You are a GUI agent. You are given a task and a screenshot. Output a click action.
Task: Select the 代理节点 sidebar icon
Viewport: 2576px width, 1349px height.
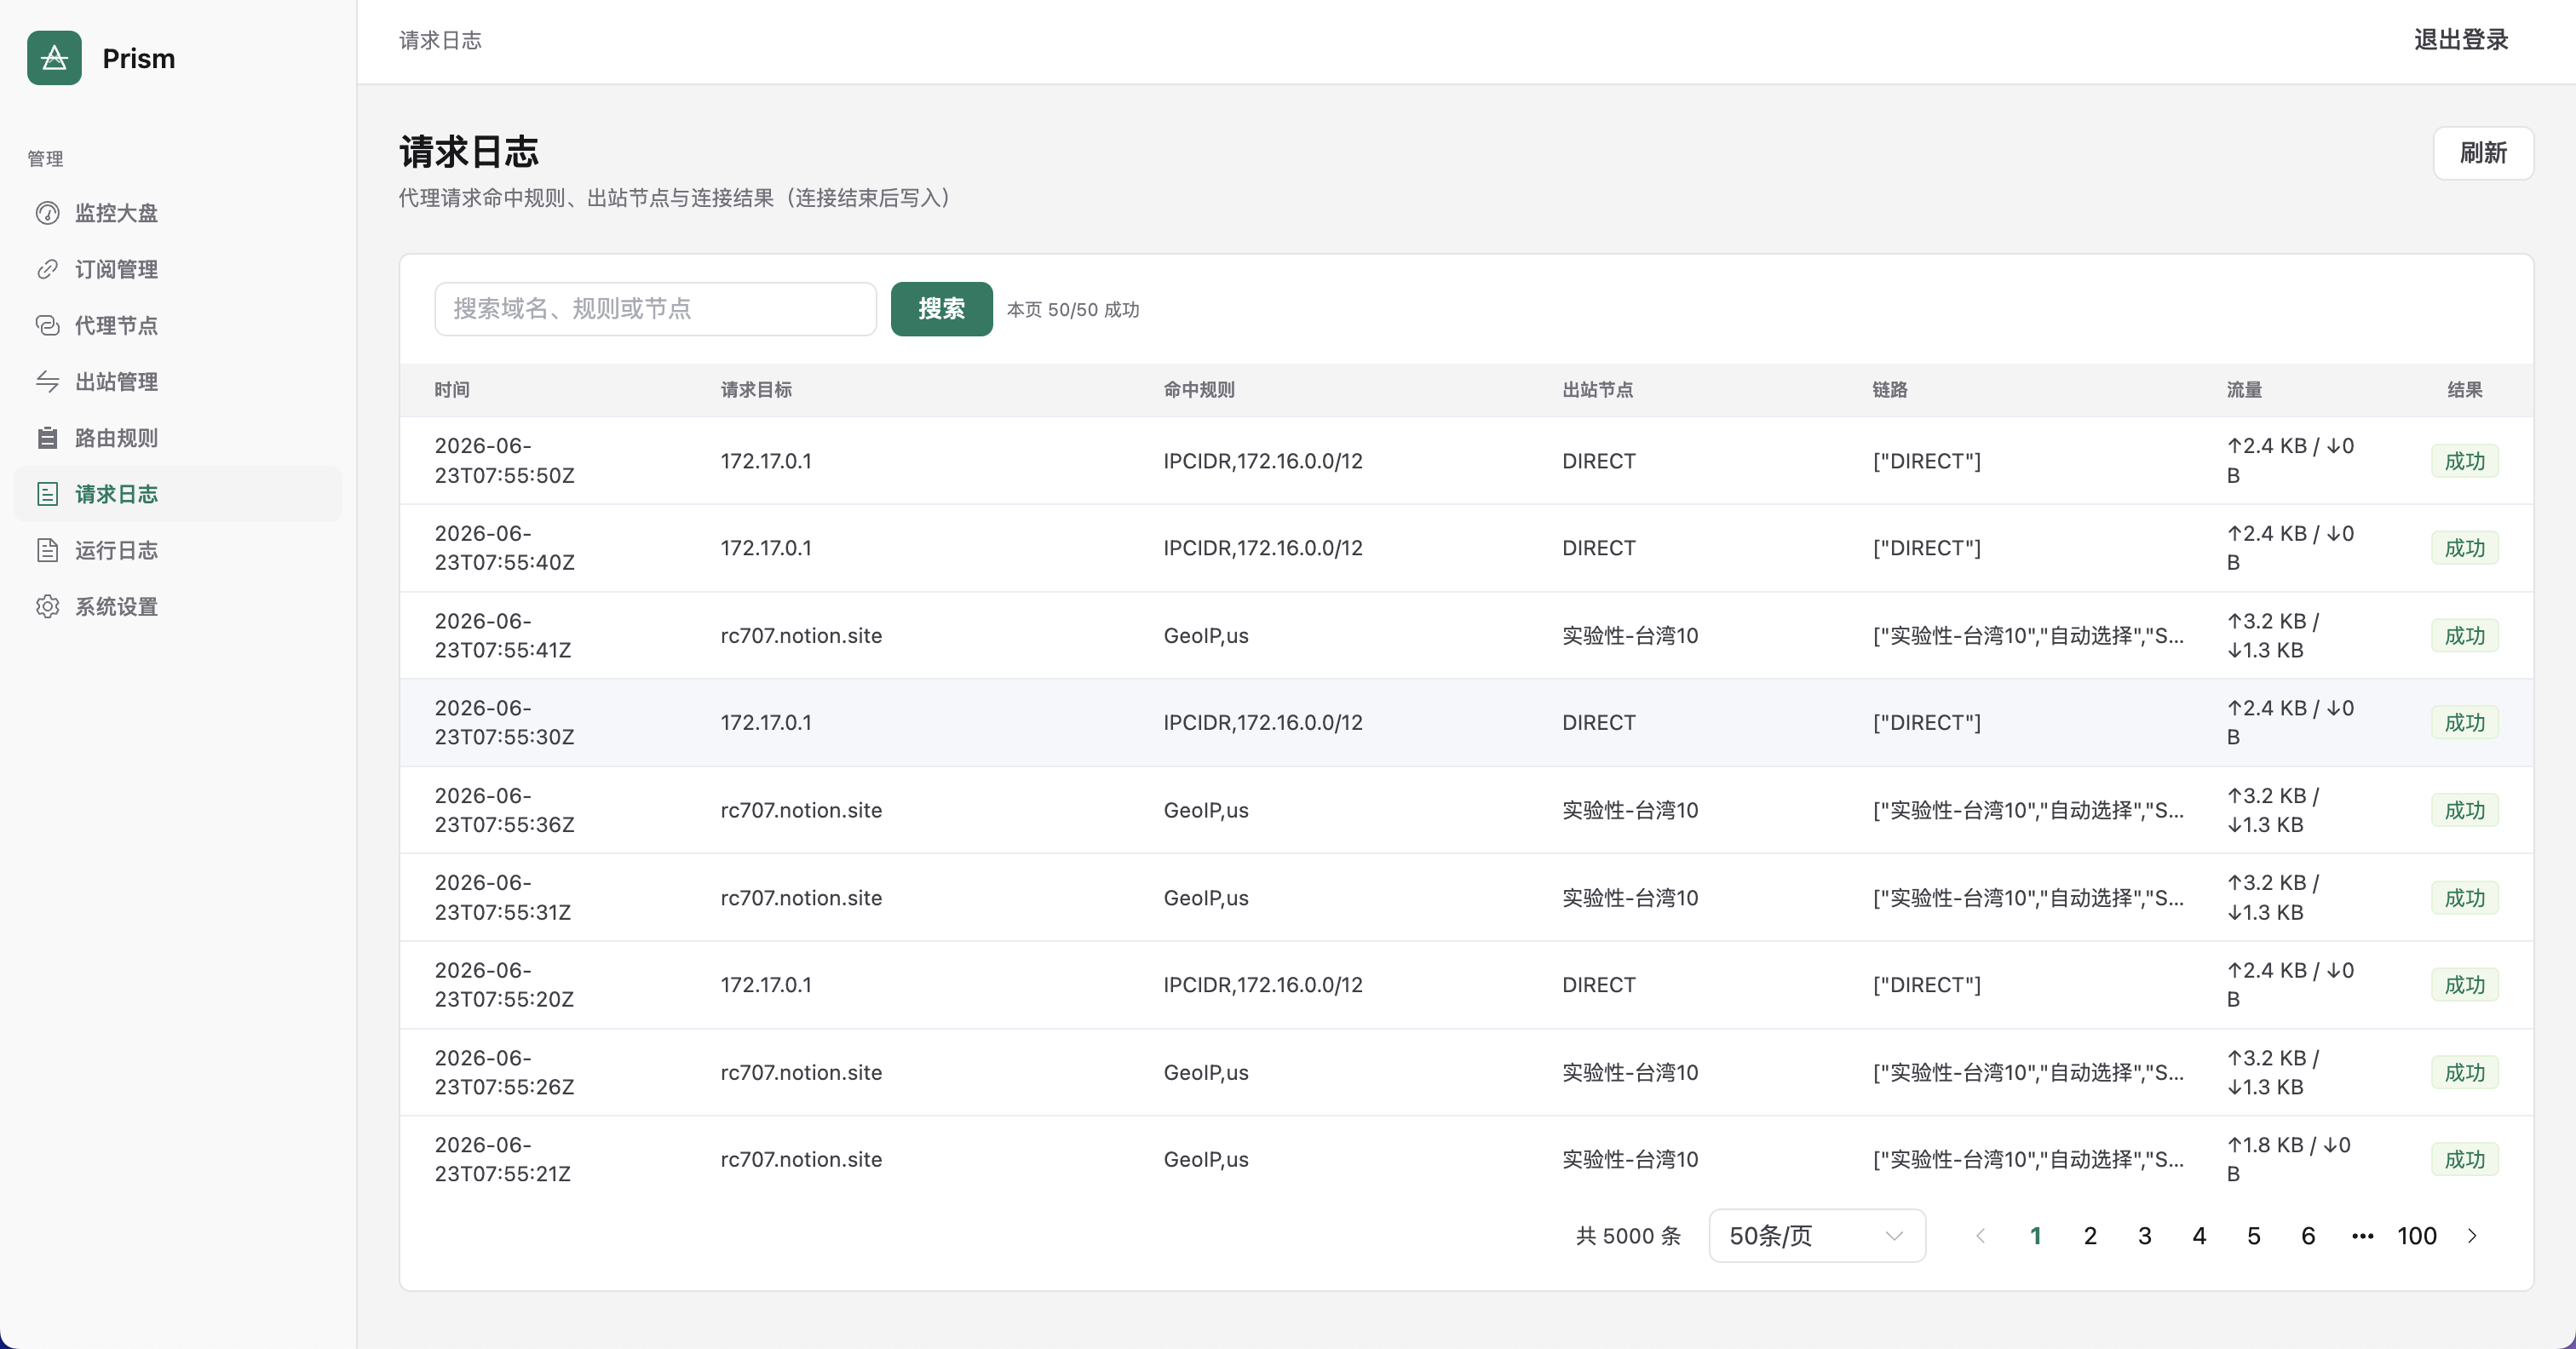[x=47, y=325]
